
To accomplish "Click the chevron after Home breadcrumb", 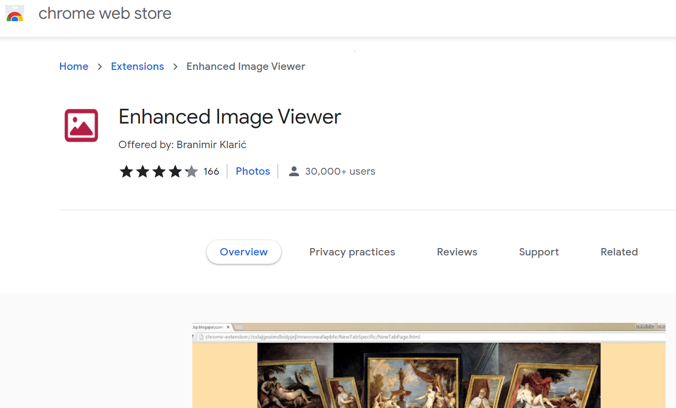I will click(x=100, y=66).
